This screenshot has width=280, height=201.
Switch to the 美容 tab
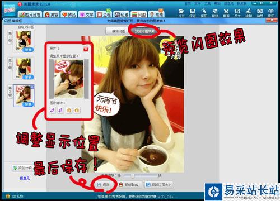[52, 15]
